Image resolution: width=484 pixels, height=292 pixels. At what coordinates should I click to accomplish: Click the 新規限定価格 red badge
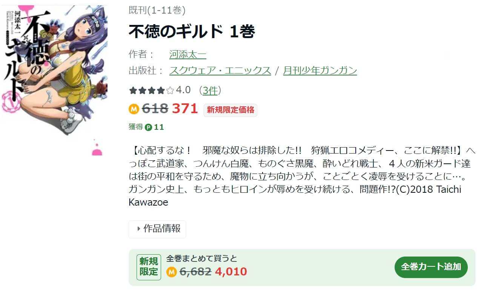pos(230,110)
